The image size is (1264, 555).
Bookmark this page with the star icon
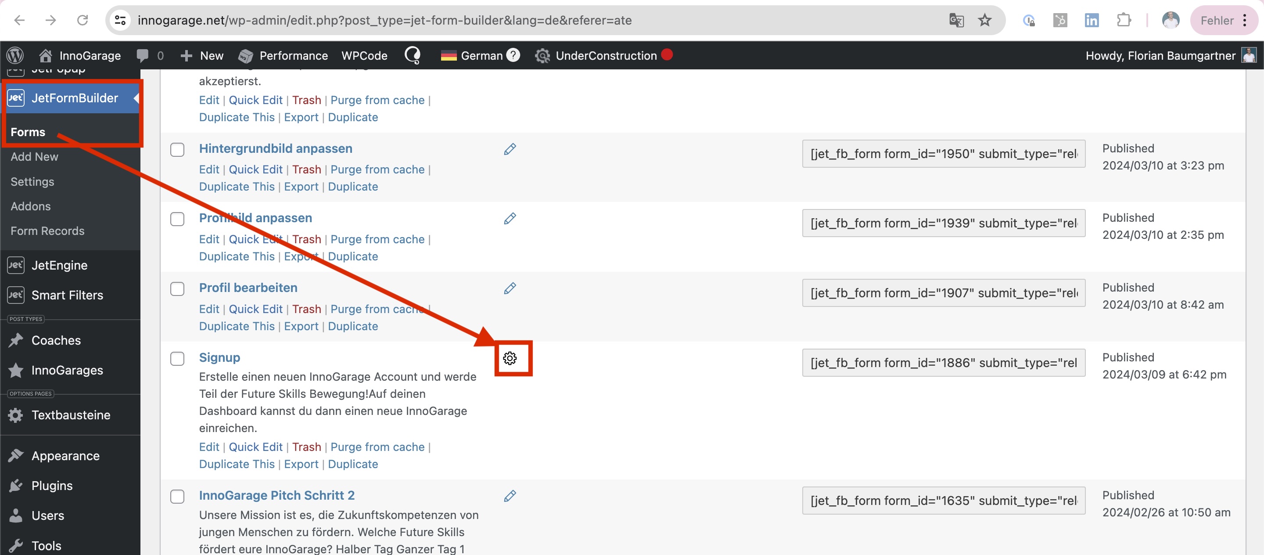(985, 20)
